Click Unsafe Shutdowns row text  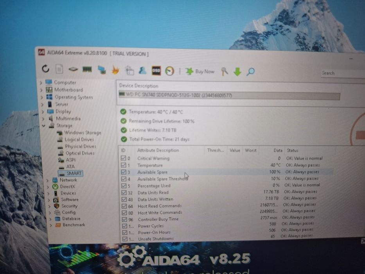click(x=156, y=239)
